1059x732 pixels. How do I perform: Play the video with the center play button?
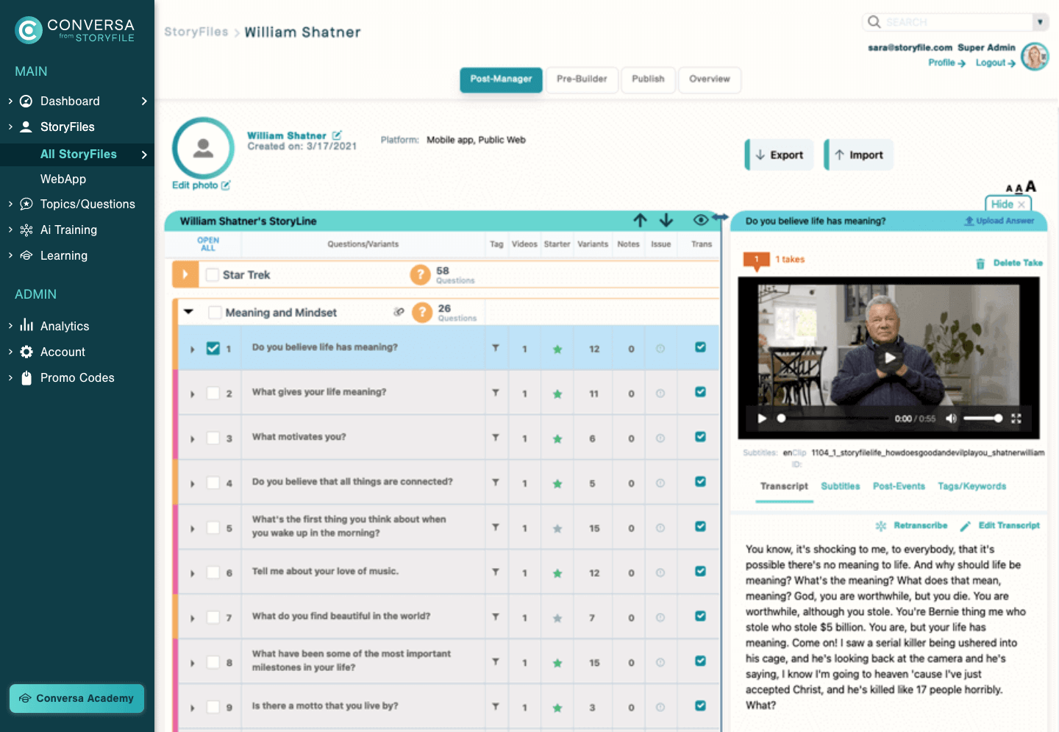tap(890, 358)
